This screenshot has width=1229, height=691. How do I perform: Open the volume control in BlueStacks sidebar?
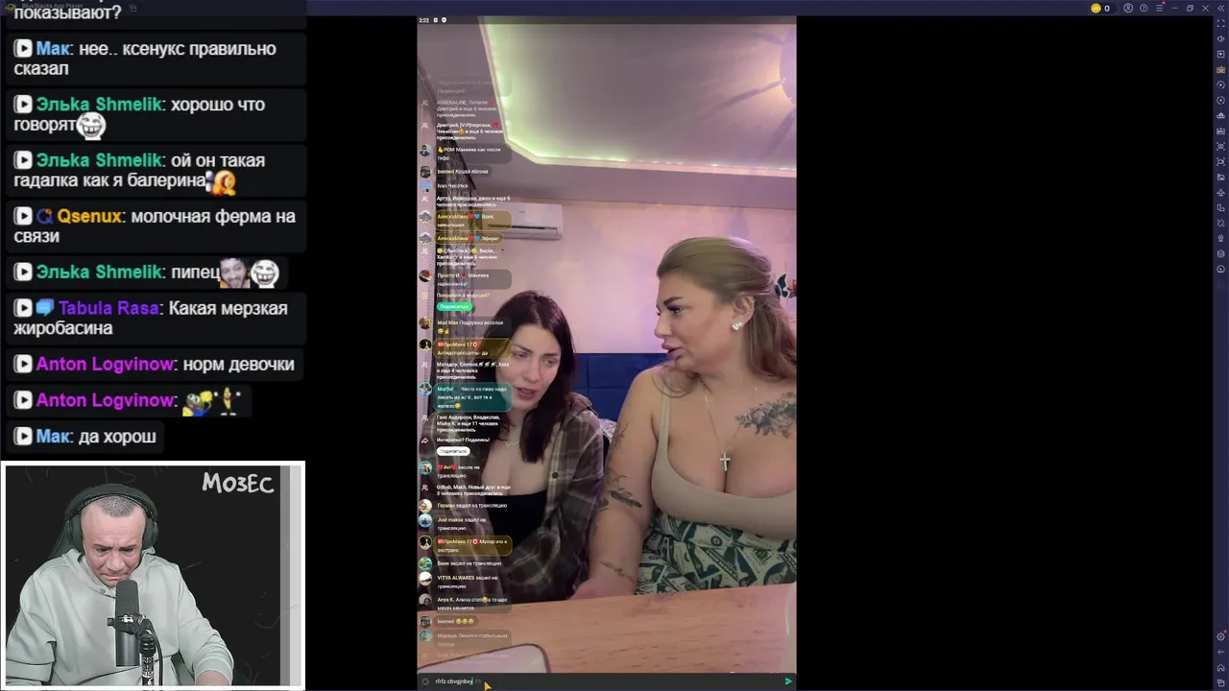1221,39
